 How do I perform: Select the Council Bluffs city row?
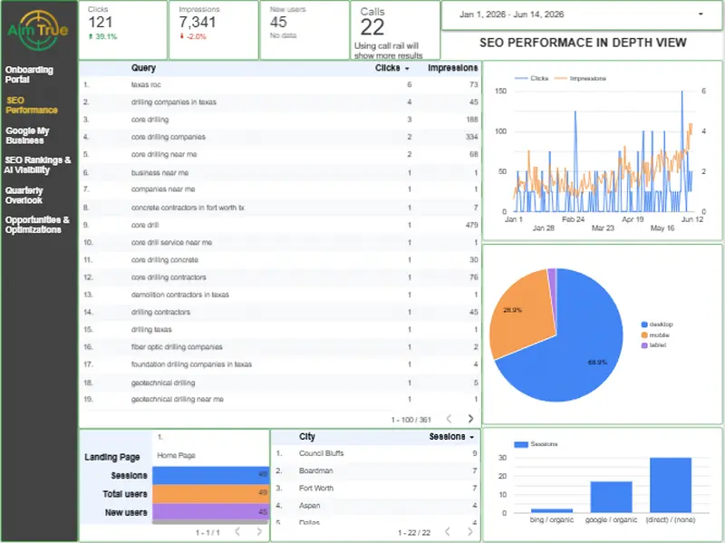[375, 453]
